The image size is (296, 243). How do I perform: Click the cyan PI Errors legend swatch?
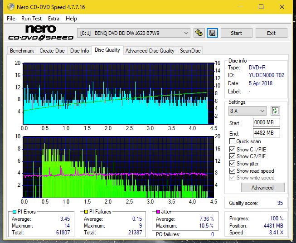[14, 212]
